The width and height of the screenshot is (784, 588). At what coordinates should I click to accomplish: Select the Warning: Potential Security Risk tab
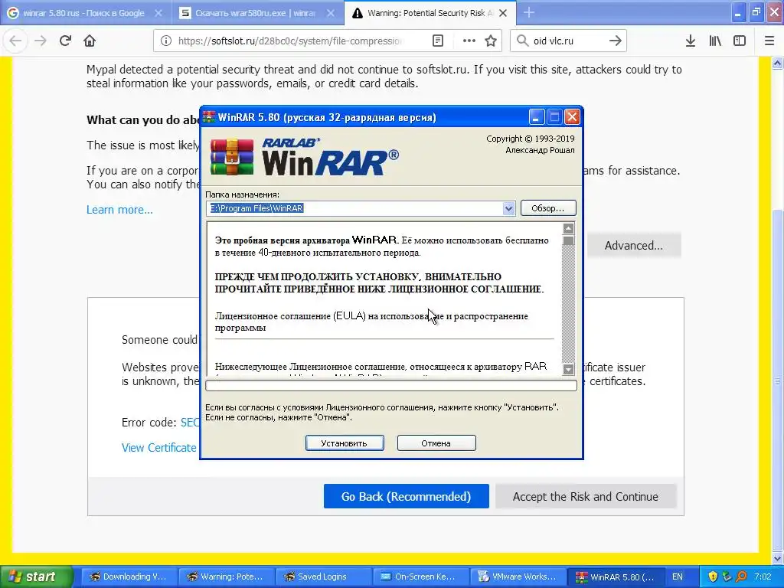click(x=430, y=14)
